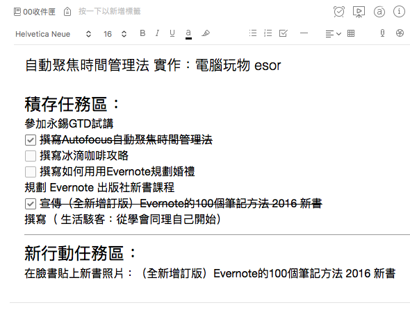Insert a checkbox from the toolbar
The height and width of the screenshot is (312, 410).
click(284, 33)
